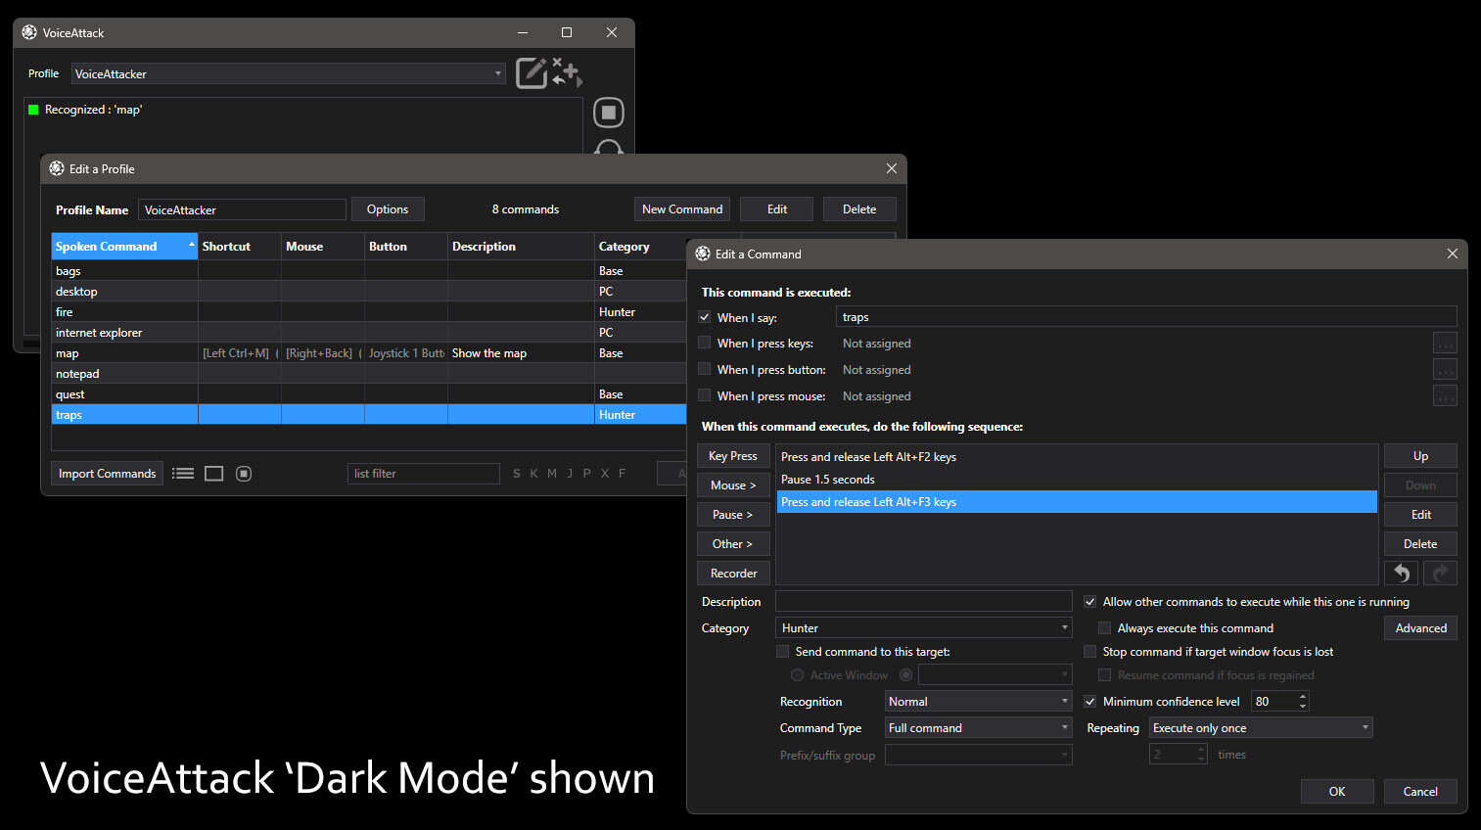Undo the last sequence change
Viewport: 1481px width, 830px height.
pyautogui.click(x=1400, y=573)
